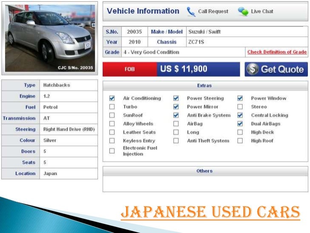The height and width of the screenshot is (233, 310).
Task: Click the Get Quote button
Action: [x=276, y=69]
